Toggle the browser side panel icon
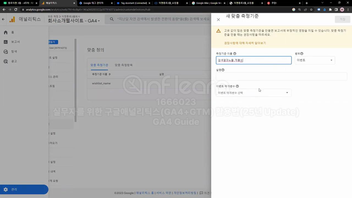Viewport: 352px width, 198px height. pyautogui.click(x=336, y=10)
